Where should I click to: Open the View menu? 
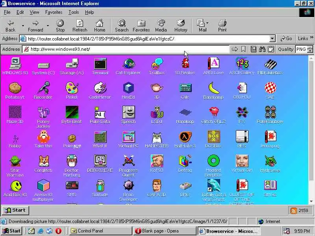(34, 13)
